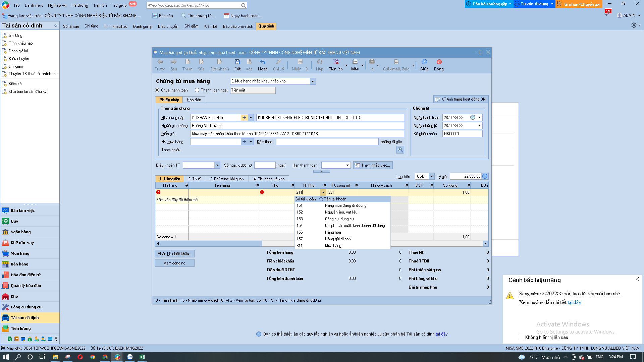
Task: Click the Hoãn undo icon
Action: click(263, 62)
